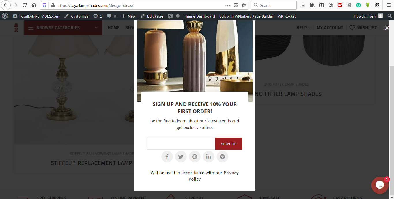Share via the Facebook icon
The width and height of the screenshot is (394, 199).
(167, 157)
